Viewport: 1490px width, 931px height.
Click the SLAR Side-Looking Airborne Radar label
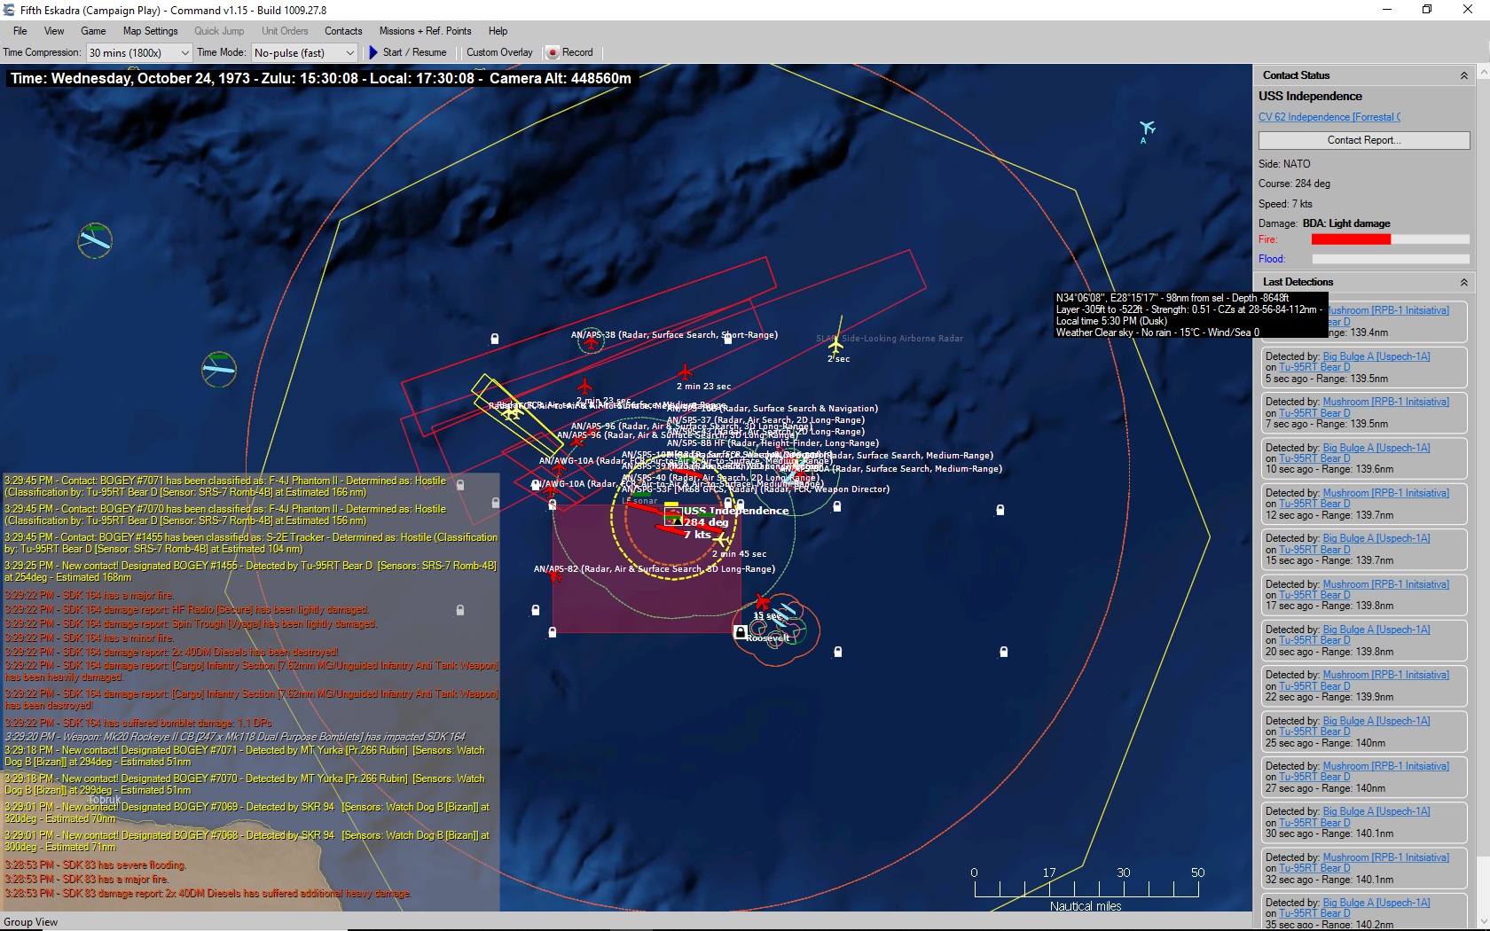coord(890,339)
